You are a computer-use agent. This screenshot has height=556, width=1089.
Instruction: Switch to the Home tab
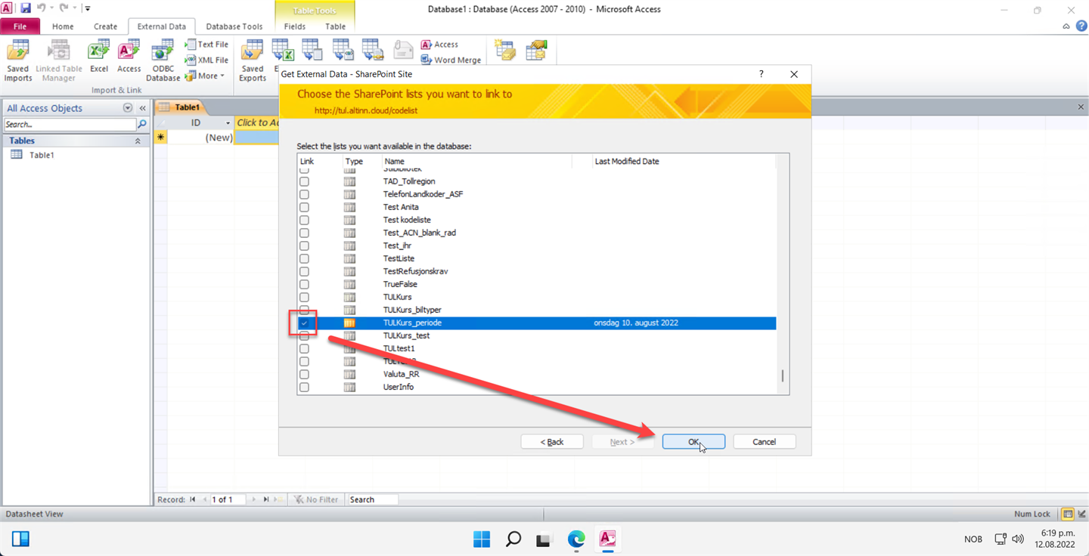(x=63, y=26)
